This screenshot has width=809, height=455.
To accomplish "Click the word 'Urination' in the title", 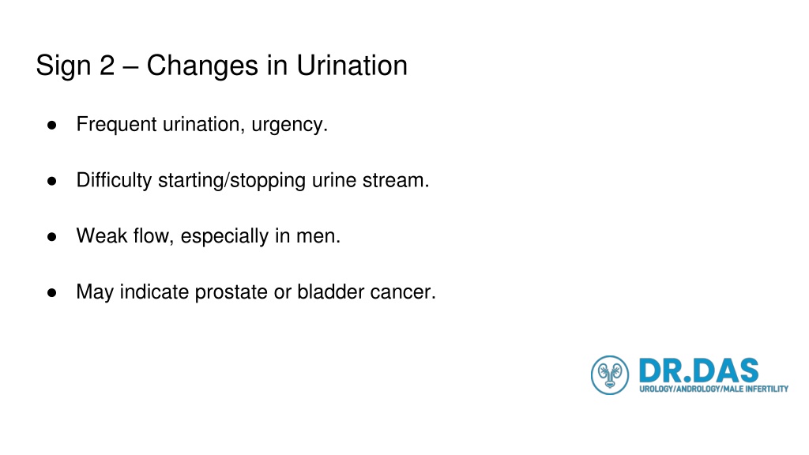I will coord(352,66).
